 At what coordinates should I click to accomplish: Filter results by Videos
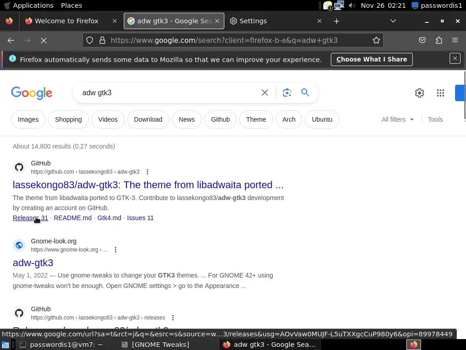click(108, 119)
